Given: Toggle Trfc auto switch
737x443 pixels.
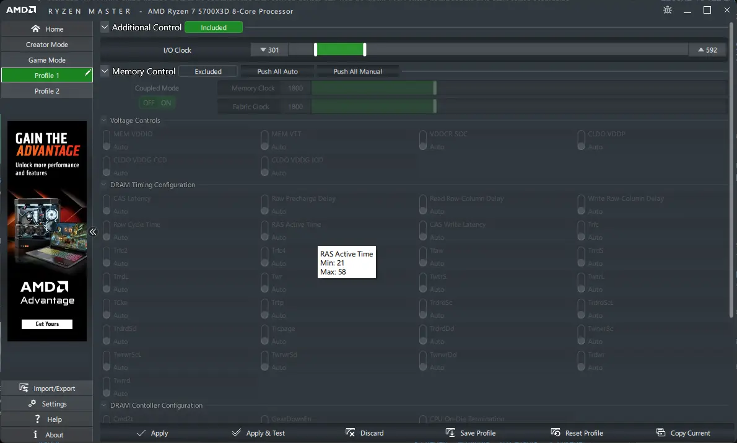Looking at the screenshot, I should click(582, 231).
